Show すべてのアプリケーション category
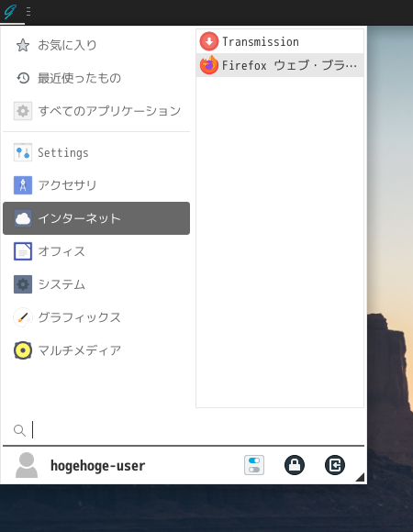Screen dimensions: 413x532 coord(96,111)
